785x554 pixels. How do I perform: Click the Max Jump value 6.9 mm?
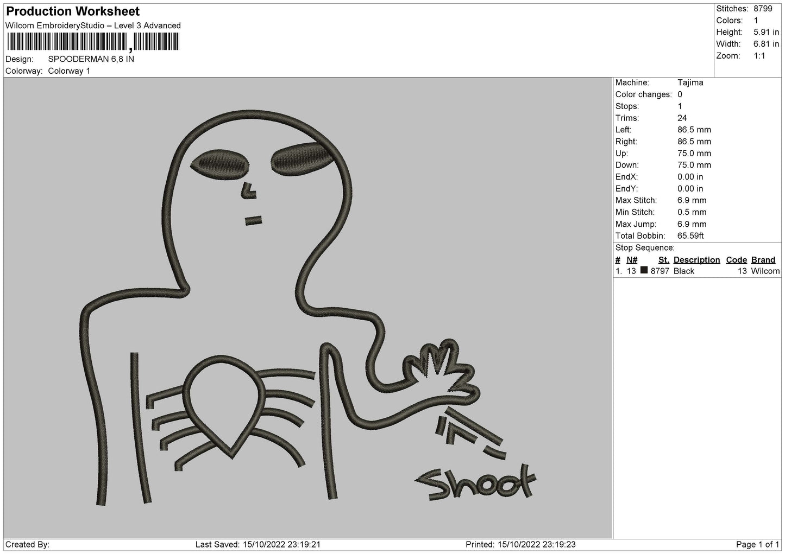[x=692, y=224]
